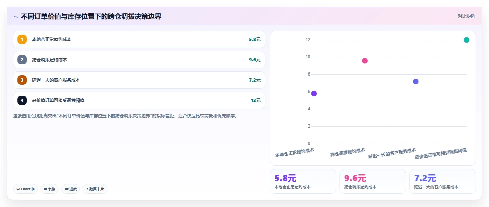The image size is (489, 207).
Task: Click y-axis tick label 10
Action: (308, 57)
